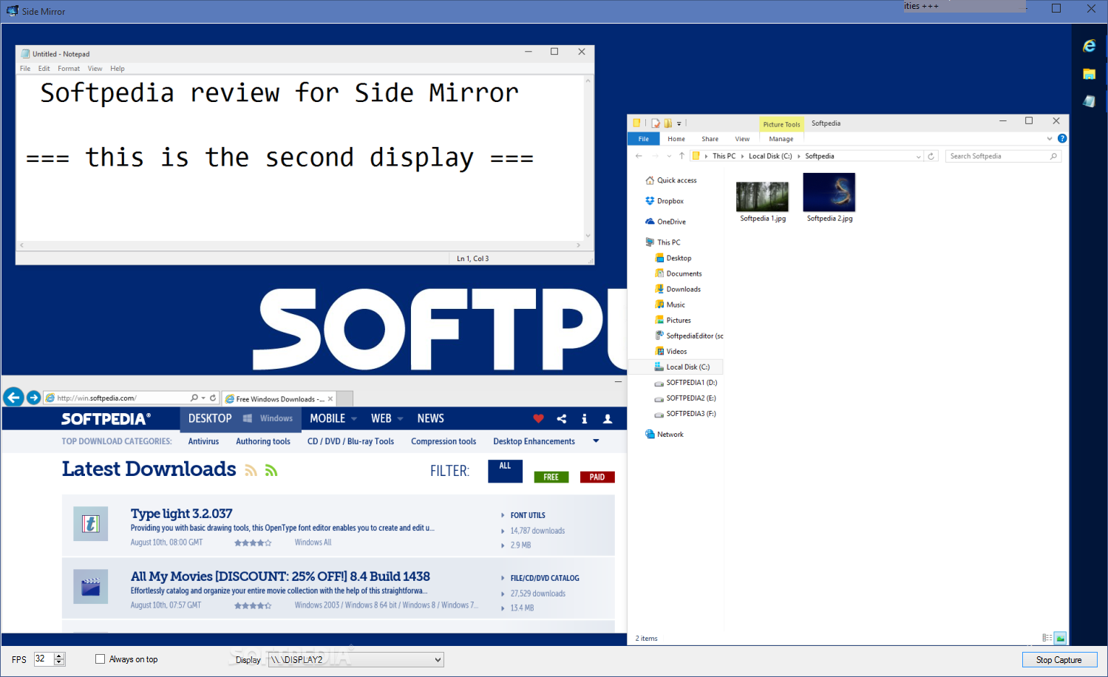
Task: Click the Stop Capture button
Action: coord(1059,659)
